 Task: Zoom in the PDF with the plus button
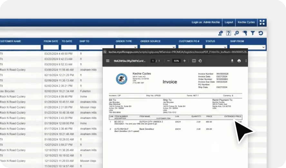(x=185, y=61)
